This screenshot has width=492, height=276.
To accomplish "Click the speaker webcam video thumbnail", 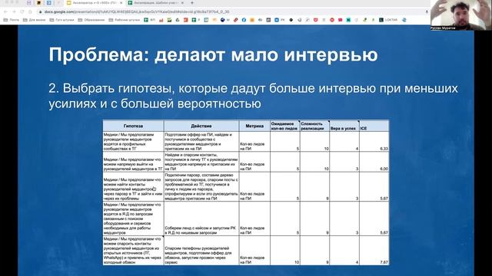I will 461,15.
